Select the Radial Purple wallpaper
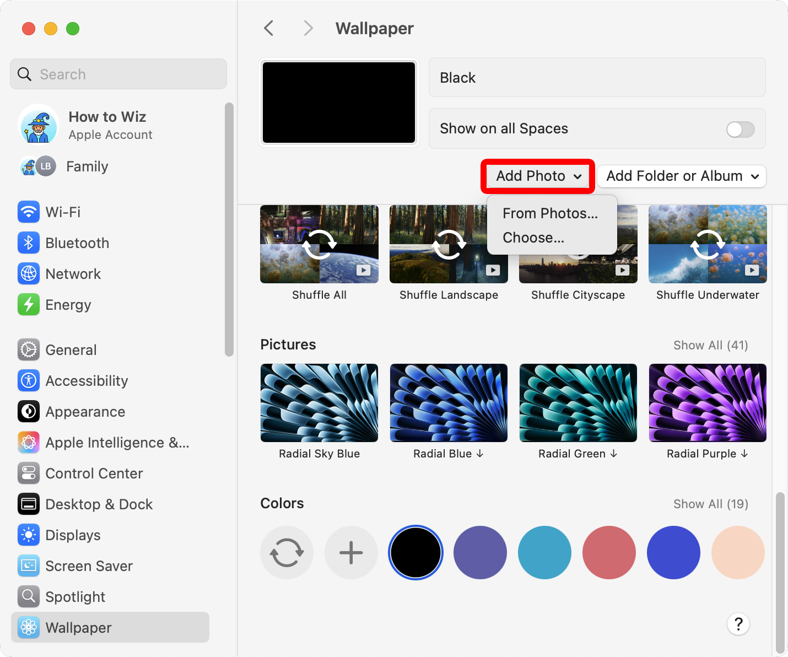Image resolution: width=788 pixels, height=657 pixels. (x=708, y=403)
